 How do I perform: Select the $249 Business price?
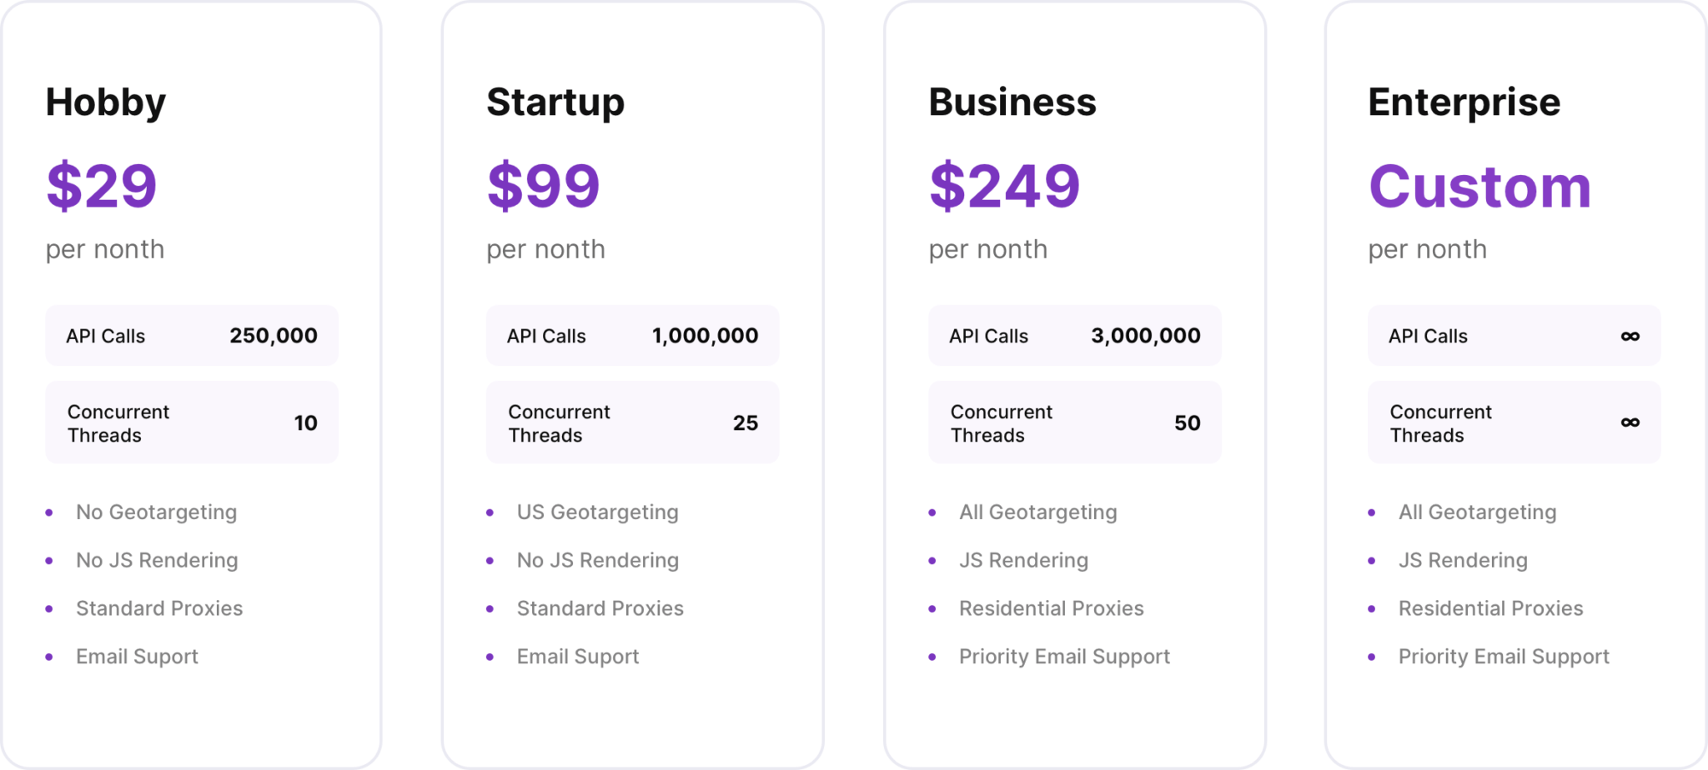[x=1005, y=186]
